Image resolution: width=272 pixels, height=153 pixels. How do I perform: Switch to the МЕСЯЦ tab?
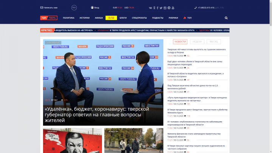214,42
